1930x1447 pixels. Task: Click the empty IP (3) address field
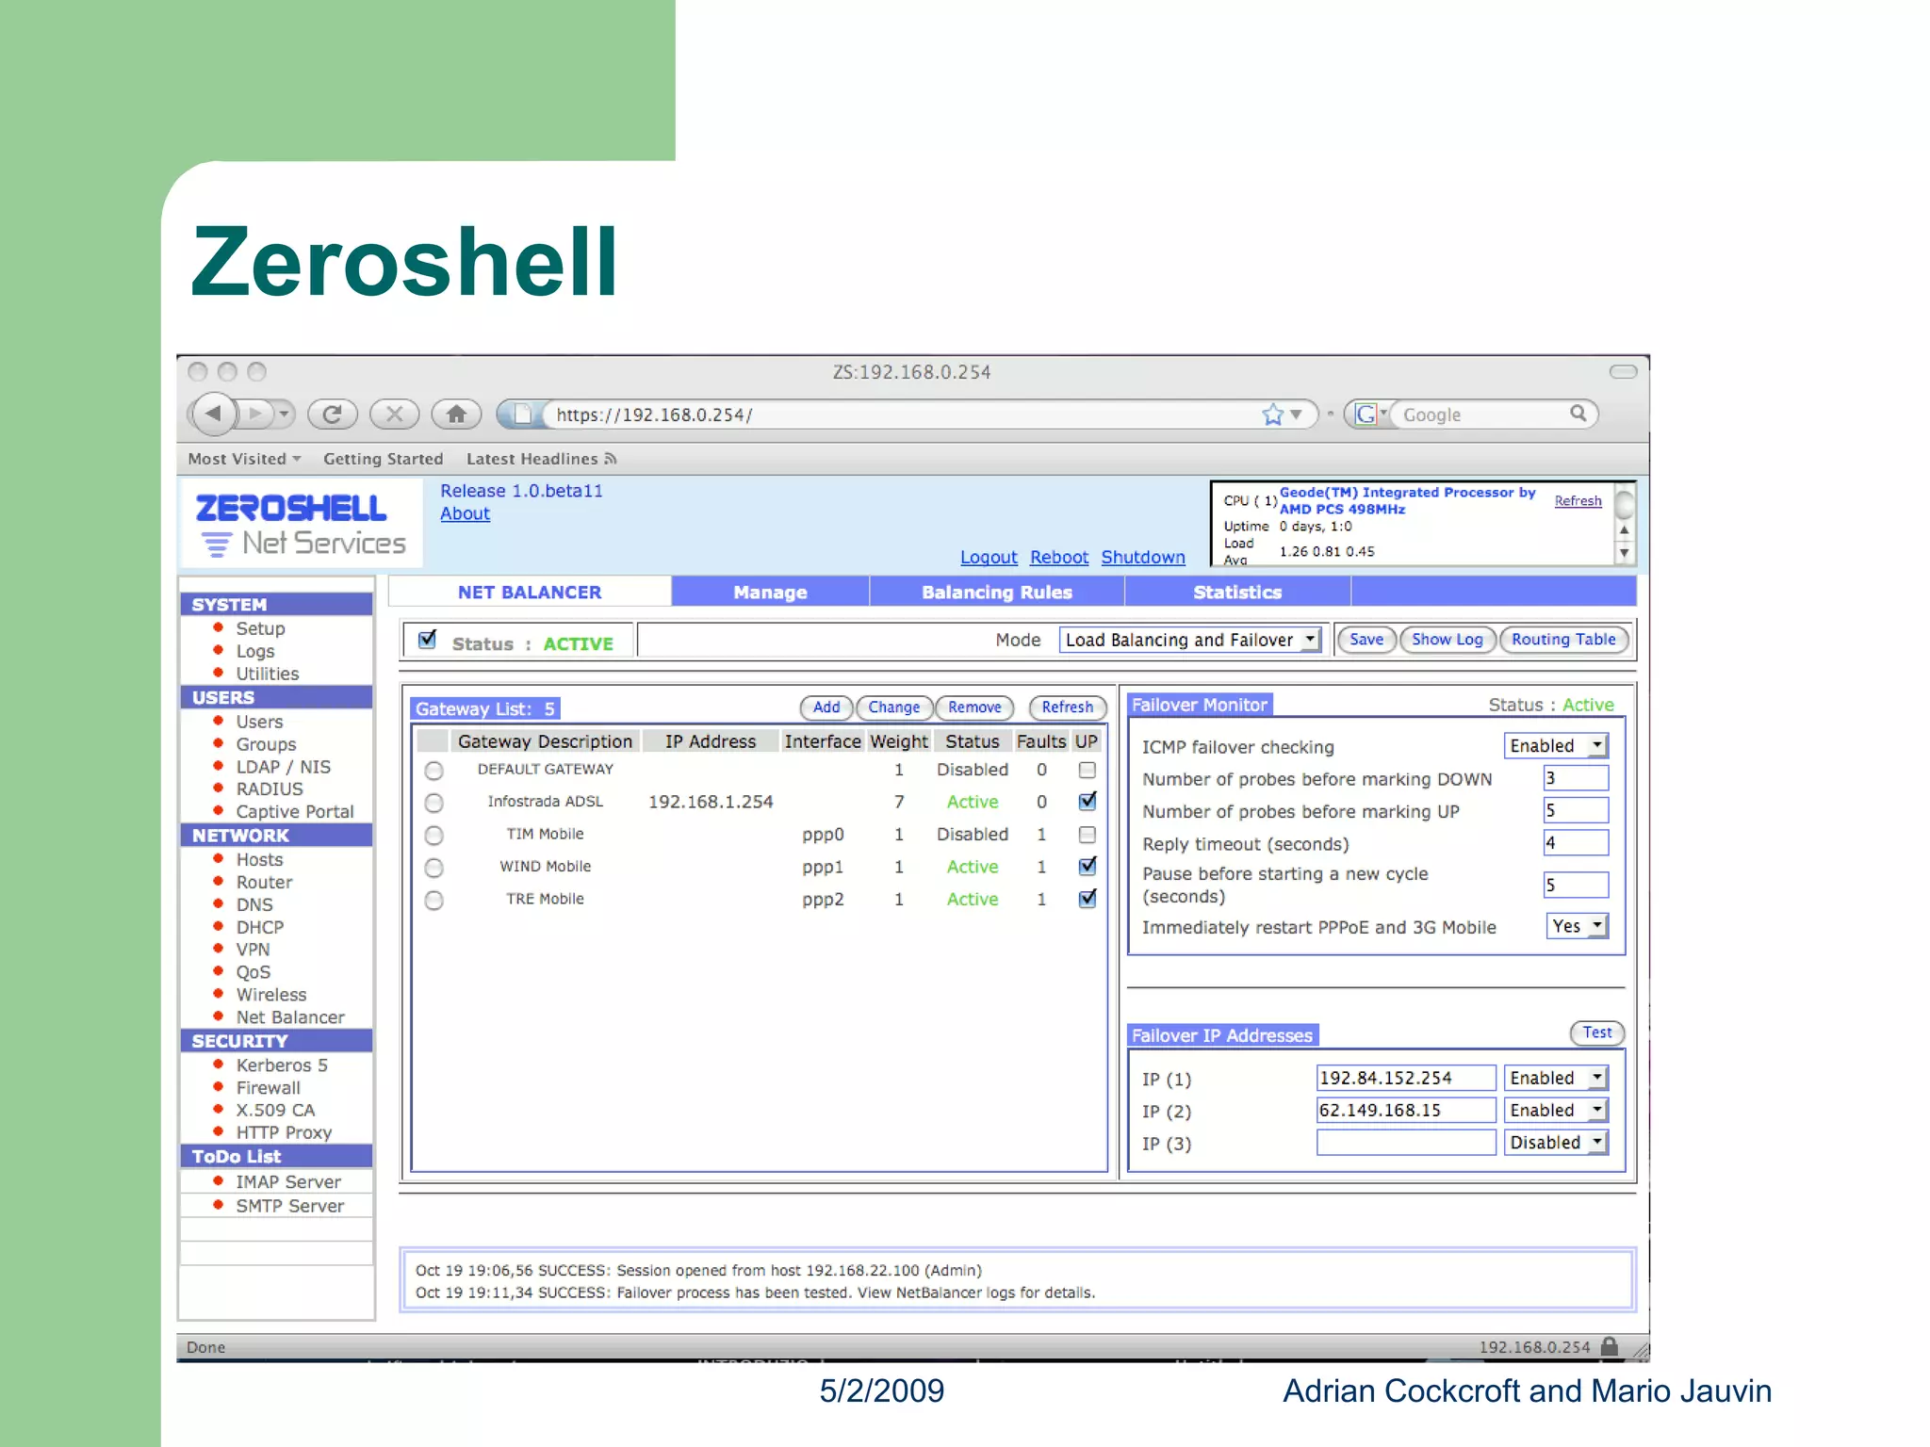[1405, 1142]
